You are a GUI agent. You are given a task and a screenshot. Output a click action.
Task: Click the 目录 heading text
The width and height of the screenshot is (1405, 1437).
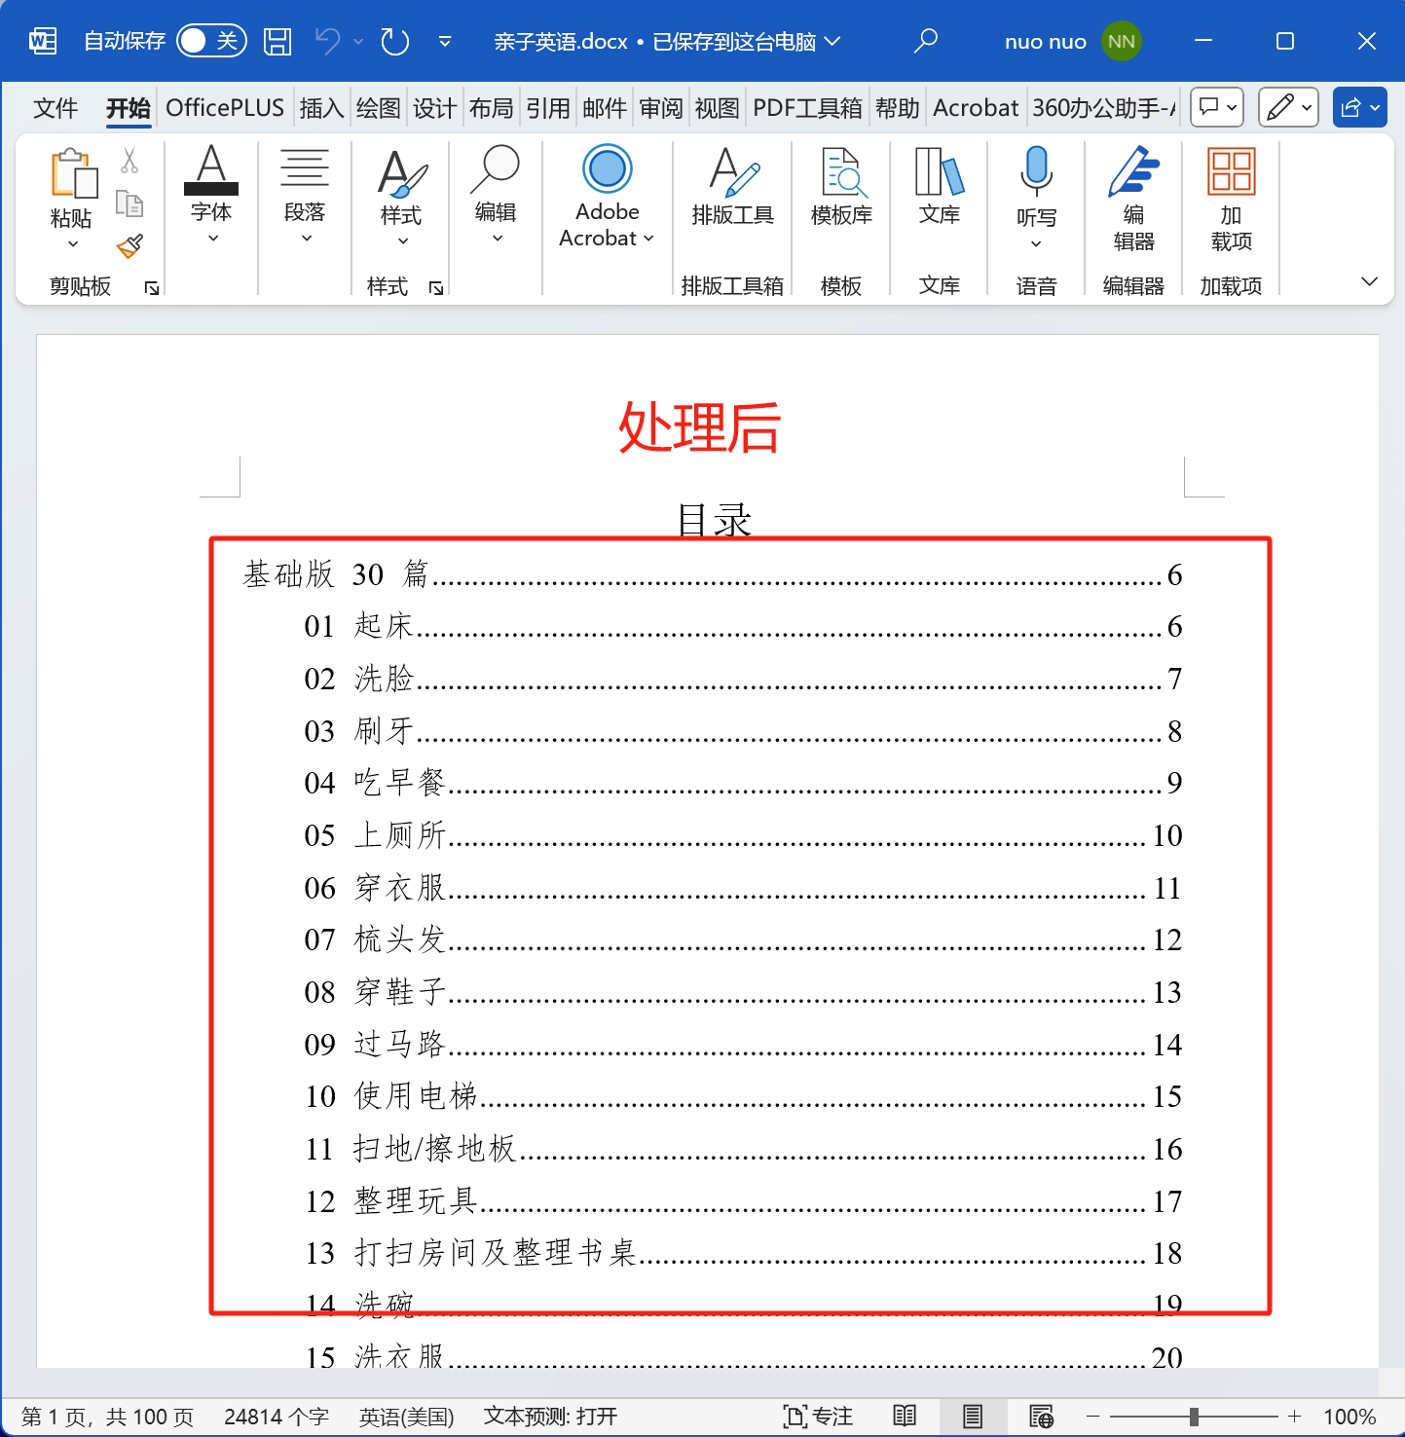[714, 520]
